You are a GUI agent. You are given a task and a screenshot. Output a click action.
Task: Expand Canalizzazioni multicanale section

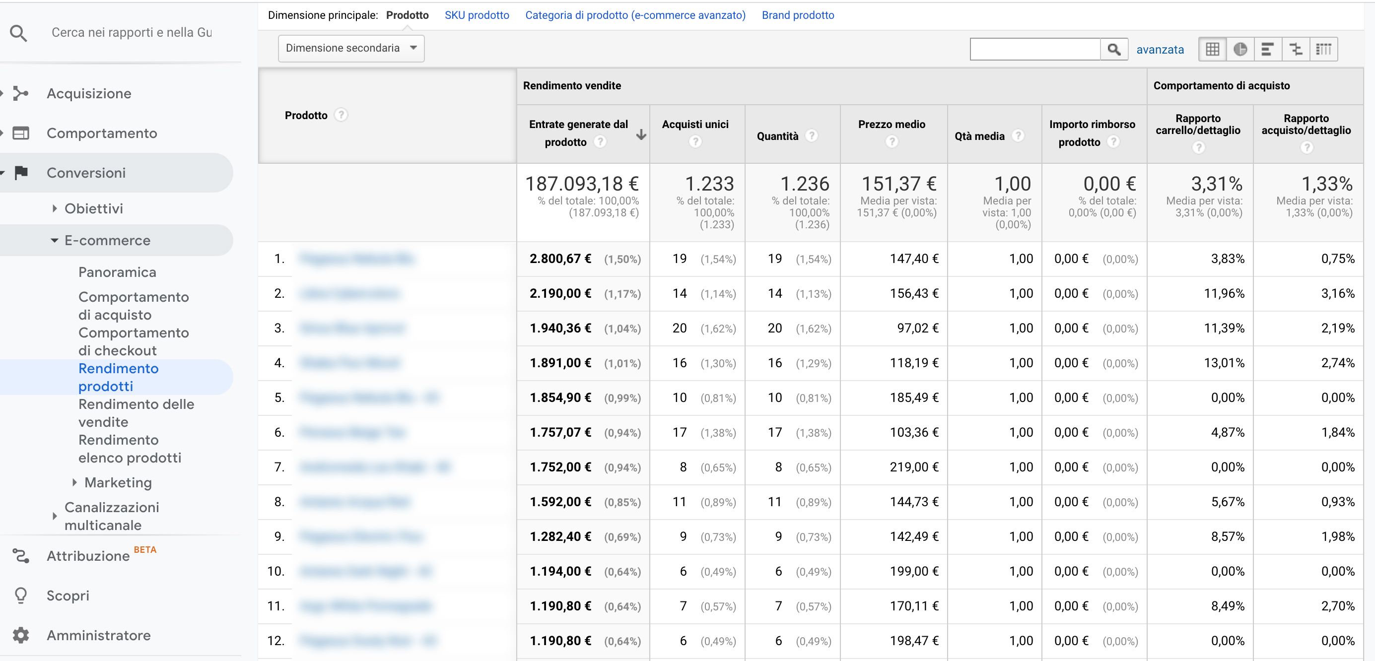click(55, 516)
